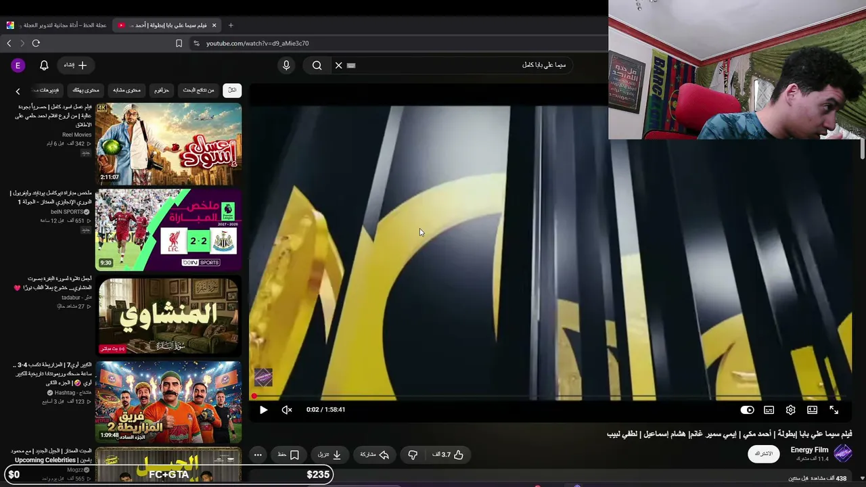Switch to theater mode in the player
This screenshot has height=487, width=866.
point(812,410)
